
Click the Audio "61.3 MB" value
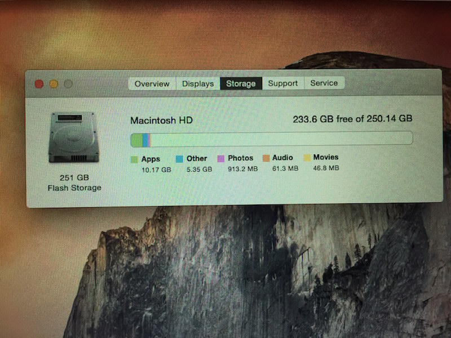[x=285, y=168]
